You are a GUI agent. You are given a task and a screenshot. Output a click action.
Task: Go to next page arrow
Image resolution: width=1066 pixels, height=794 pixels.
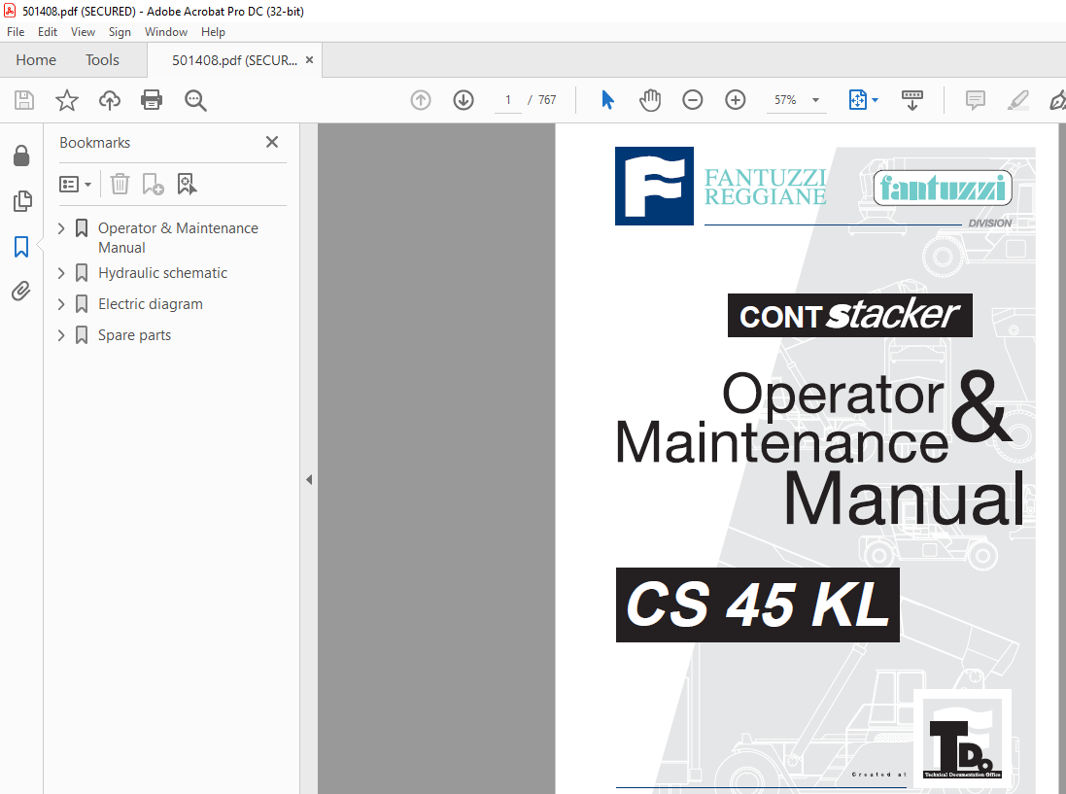(464, 100)
